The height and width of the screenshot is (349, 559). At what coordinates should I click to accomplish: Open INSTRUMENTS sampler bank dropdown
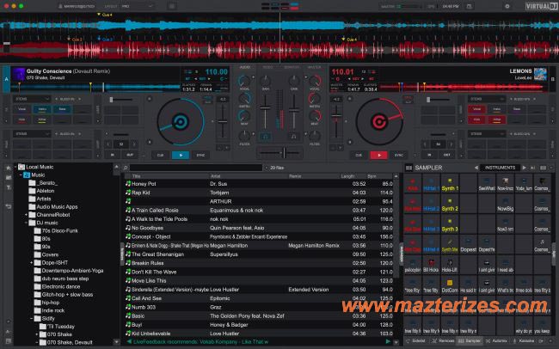click(500, 168)
